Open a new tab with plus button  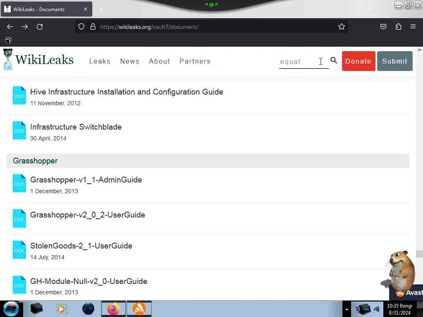click(101, 9)
